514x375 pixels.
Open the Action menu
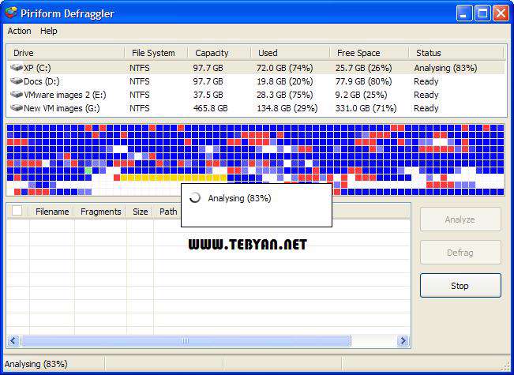pyautogui.click(x=19, y=31)
